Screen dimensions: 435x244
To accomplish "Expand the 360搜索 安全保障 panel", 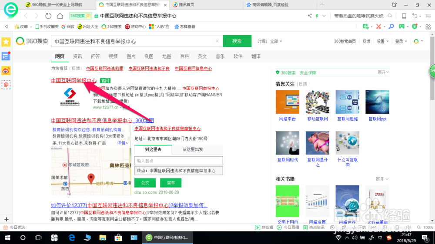I will (x=383, y=72).
